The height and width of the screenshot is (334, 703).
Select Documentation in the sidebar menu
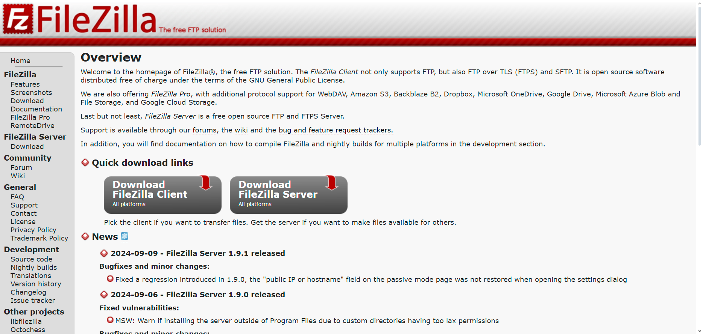click(x=36, y=109)
